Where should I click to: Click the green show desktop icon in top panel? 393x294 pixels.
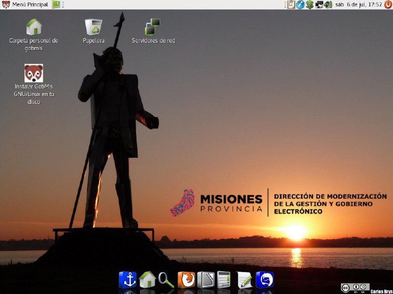click(x=56, y=4)
